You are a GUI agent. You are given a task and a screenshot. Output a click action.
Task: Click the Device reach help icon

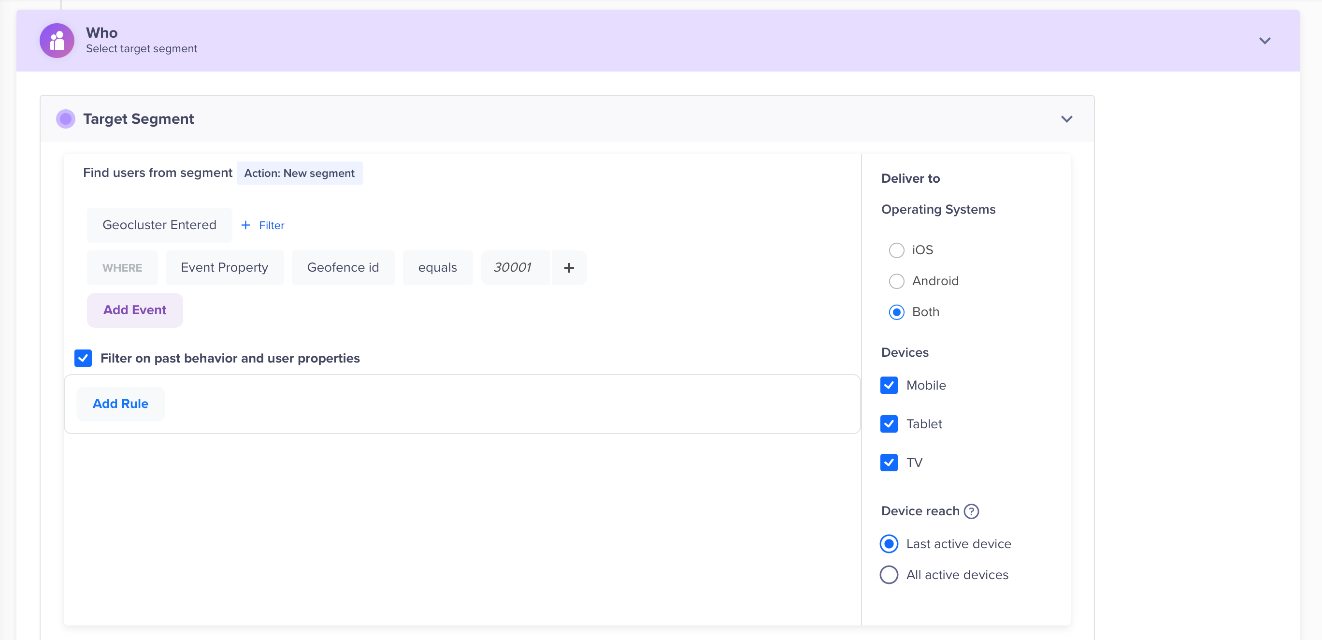(x=971, y=511)
